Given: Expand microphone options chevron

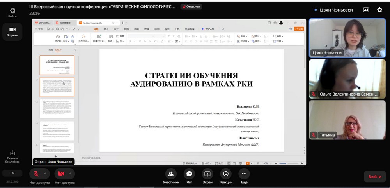Looking at the screenshot, I should pyautogui.click(x=45, y=174).
